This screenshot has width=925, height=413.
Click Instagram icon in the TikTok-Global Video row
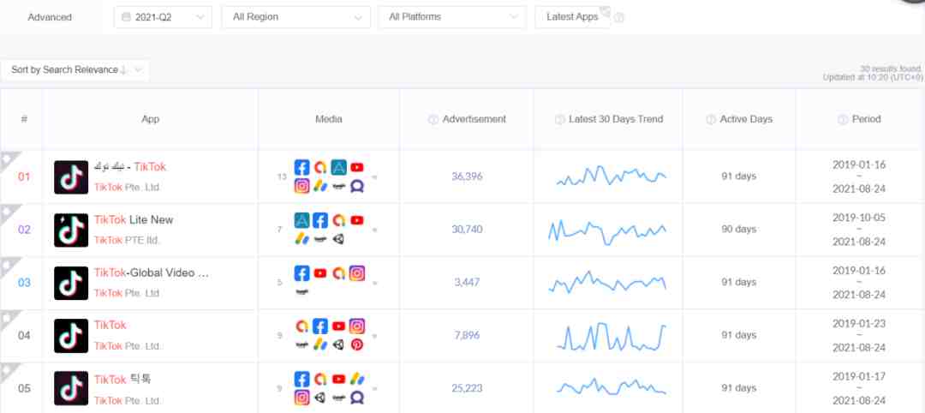(357, 273)
